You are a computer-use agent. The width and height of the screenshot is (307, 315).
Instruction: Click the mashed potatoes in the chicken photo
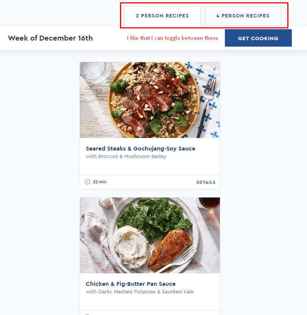[131, 246]
